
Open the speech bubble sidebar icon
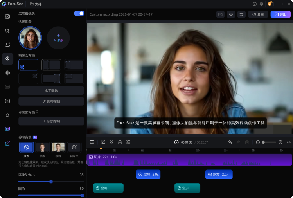(x=7, y=129)
